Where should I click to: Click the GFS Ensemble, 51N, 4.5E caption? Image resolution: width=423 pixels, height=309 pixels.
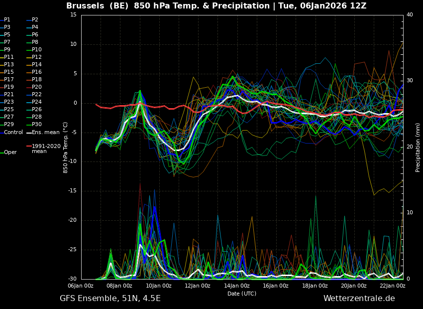[x=110, y=299]
